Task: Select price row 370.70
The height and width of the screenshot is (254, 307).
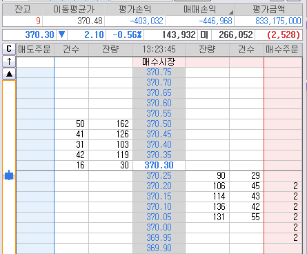Action: (x=159, y=83)
